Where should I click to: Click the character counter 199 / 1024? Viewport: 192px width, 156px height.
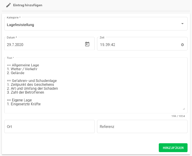178,116
